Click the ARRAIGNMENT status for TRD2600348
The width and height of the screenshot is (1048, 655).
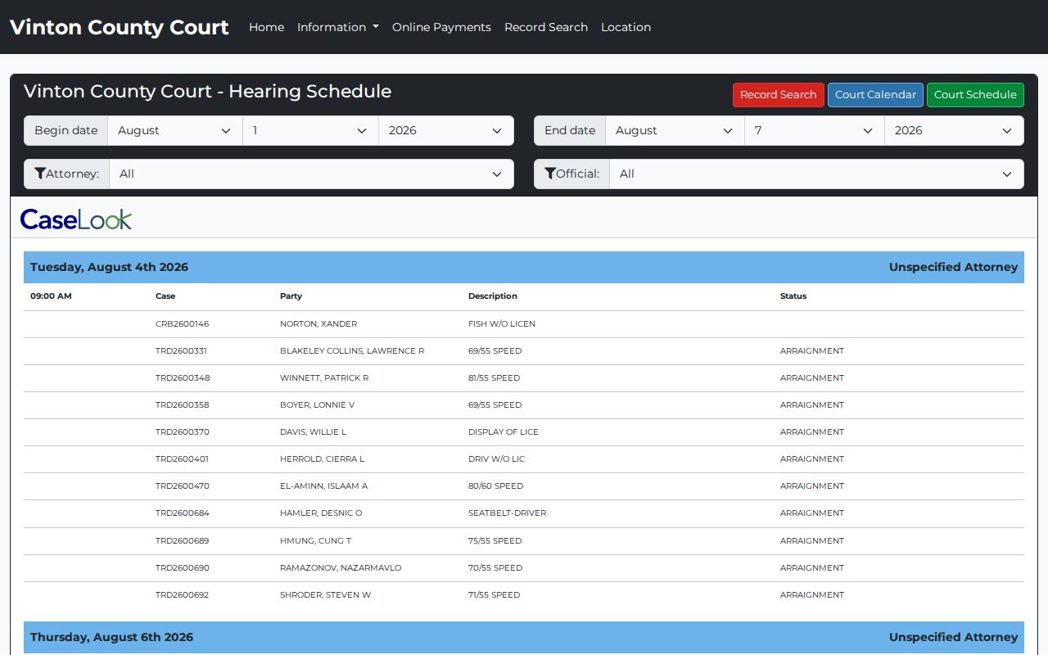[812, 377]
